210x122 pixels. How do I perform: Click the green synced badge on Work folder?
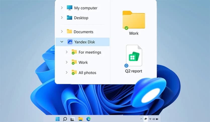pyautogui.click(x=126, y=28)
